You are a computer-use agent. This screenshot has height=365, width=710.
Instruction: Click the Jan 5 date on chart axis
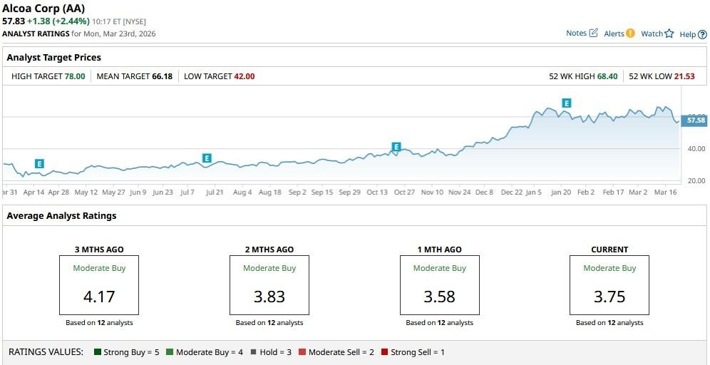[x=534, y=192]
